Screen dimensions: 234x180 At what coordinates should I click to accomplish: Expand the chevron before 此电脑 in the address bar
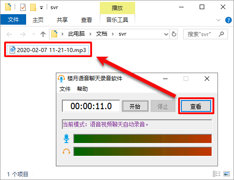62,34
